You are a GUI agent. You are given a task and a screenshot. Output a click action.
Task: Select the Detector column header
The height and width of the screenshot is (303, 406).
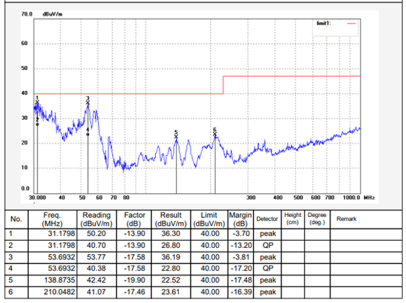click(267, 219)
